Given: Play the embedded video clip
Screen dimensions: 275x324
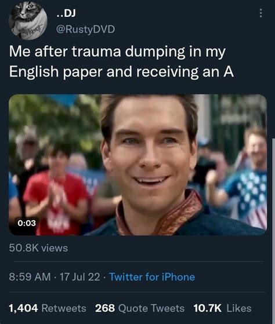Looking at the screenshot, I should click(137, 165).
